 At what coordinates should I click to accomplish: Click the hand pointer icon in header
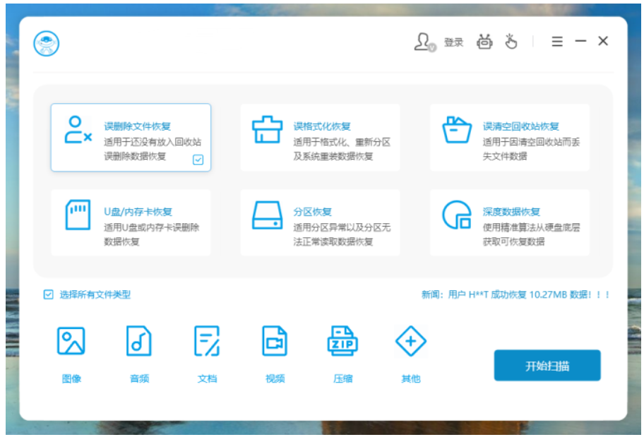(x=511, y=42)
